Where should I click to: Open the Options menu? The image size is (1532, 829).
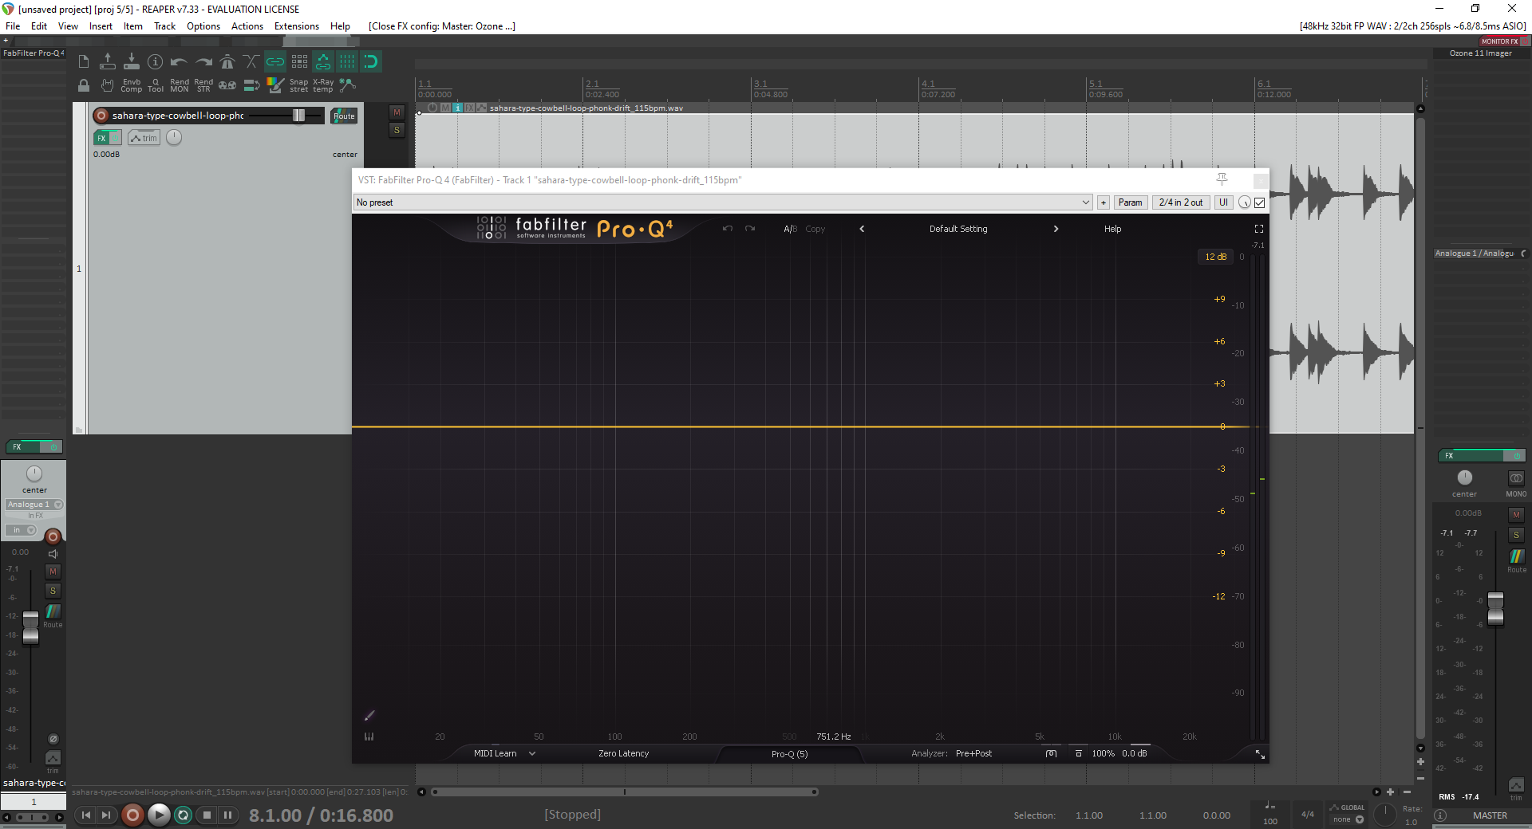(203, 26)
